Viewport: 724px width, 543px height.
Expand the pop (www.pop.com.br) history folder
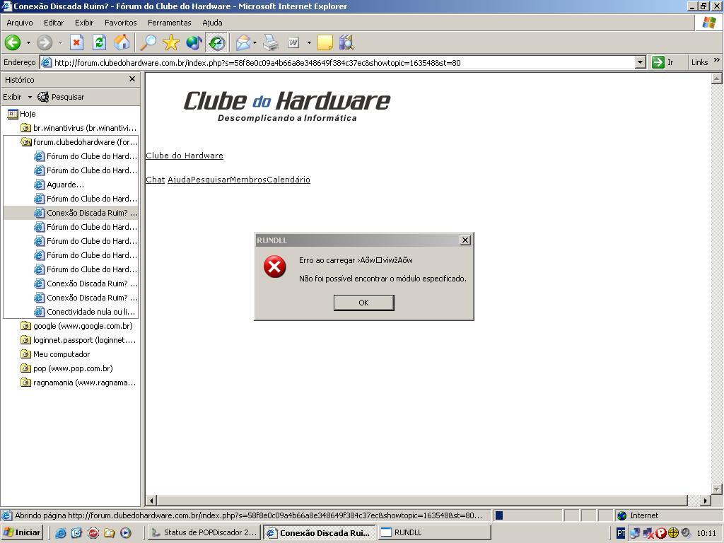coord(67,368)
